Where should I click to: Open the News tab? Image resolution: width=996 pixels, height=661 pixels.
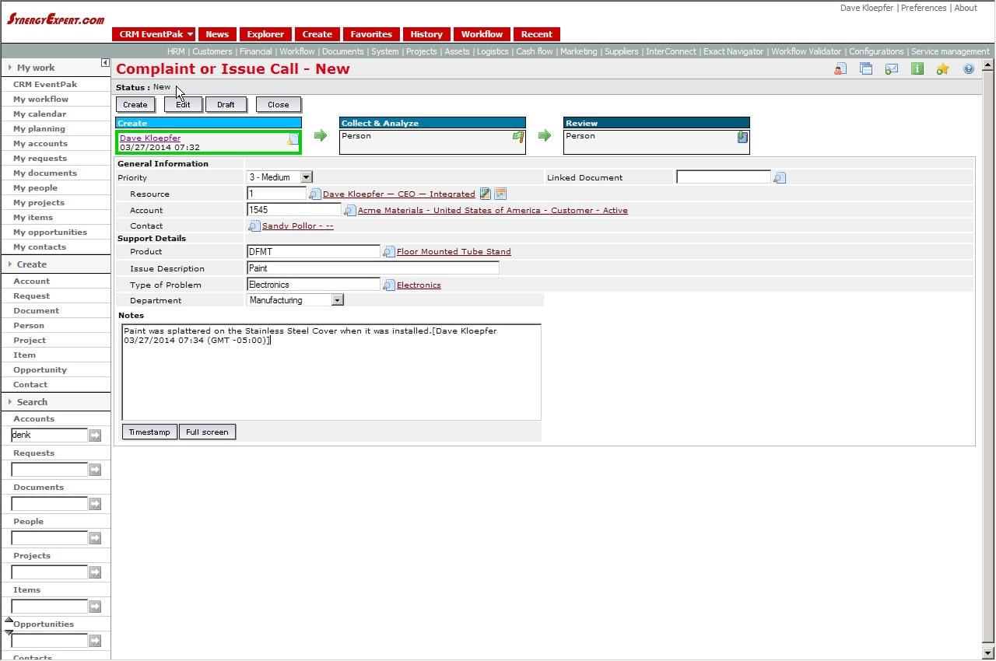(x=217, y=34)
